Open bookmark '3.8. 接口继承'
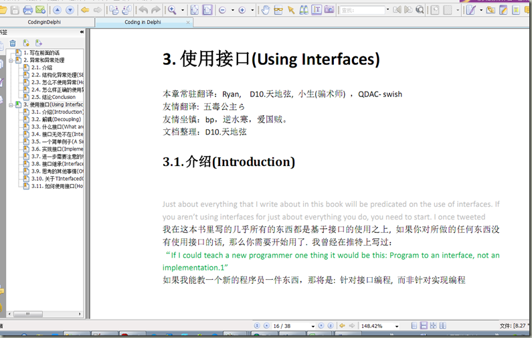Viewport: 532px width, 338px height. pyautogui.click(x=58, y=164)
